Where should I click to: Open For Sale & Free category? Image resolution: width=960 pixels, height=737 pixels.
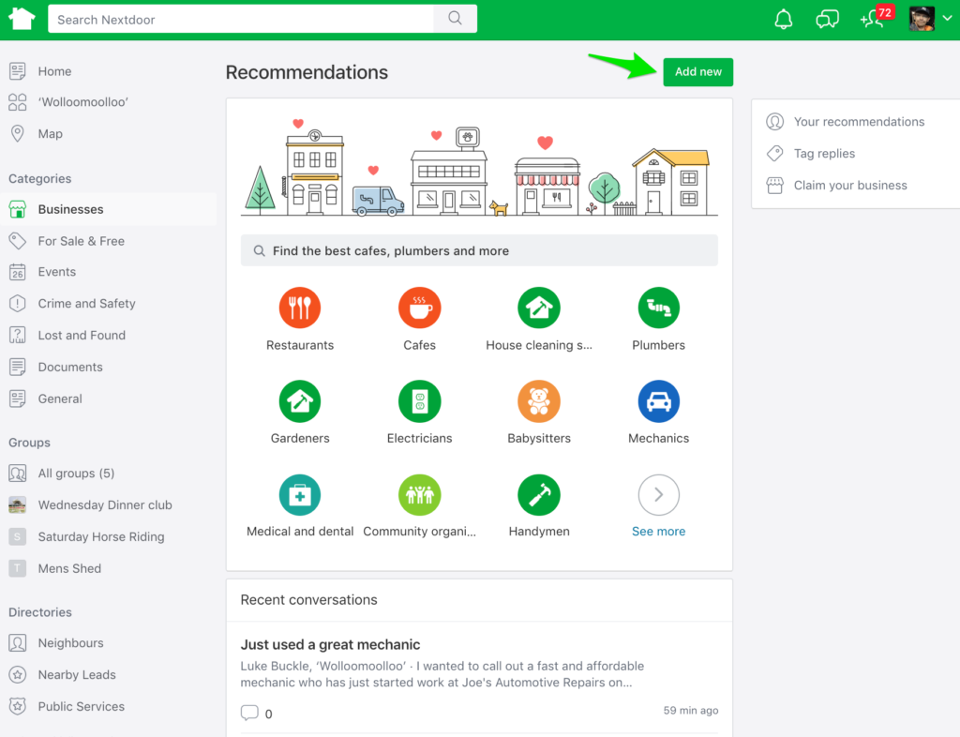[x=82, y=241]
